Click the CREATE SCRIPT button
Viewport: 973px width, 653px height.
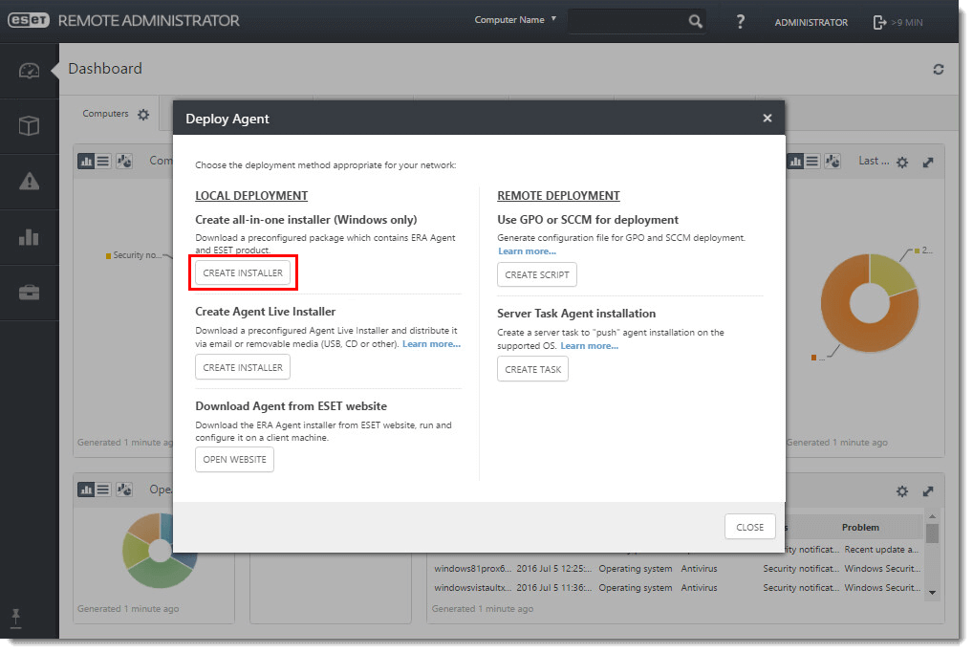(537, 274)
